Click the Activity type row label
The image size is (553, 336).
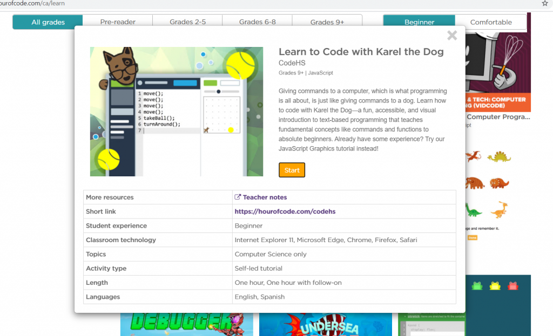[x=106, y=269]
